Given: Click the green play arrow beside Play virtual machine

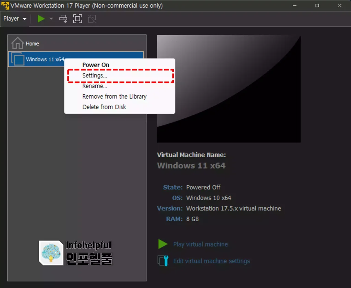Looking at the screenshot, I should click(x=163, y=244).
